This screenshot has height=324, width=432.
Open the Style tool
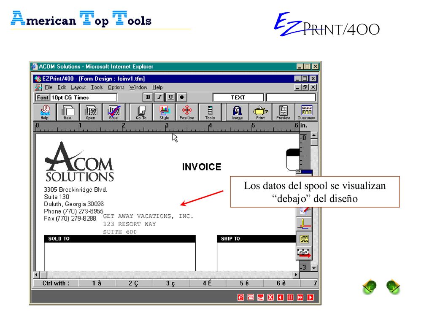coord(164,112)
